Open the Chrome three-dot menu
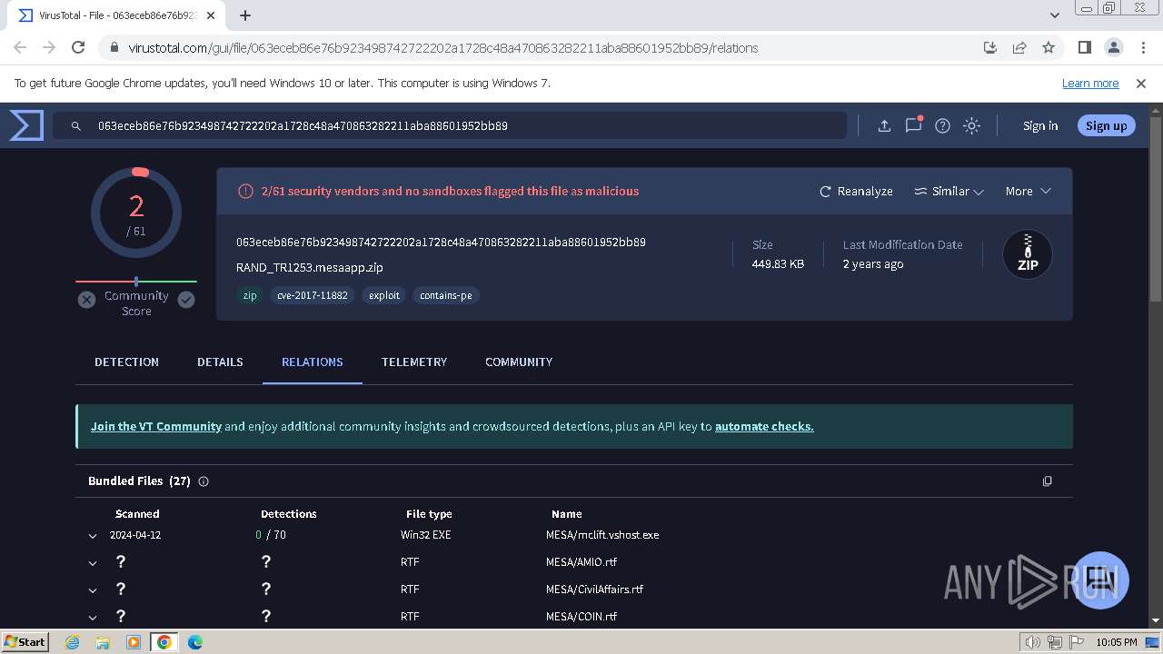Image resolution: width=1163 pixels, height=654 pixels. tap(1142, 47)
